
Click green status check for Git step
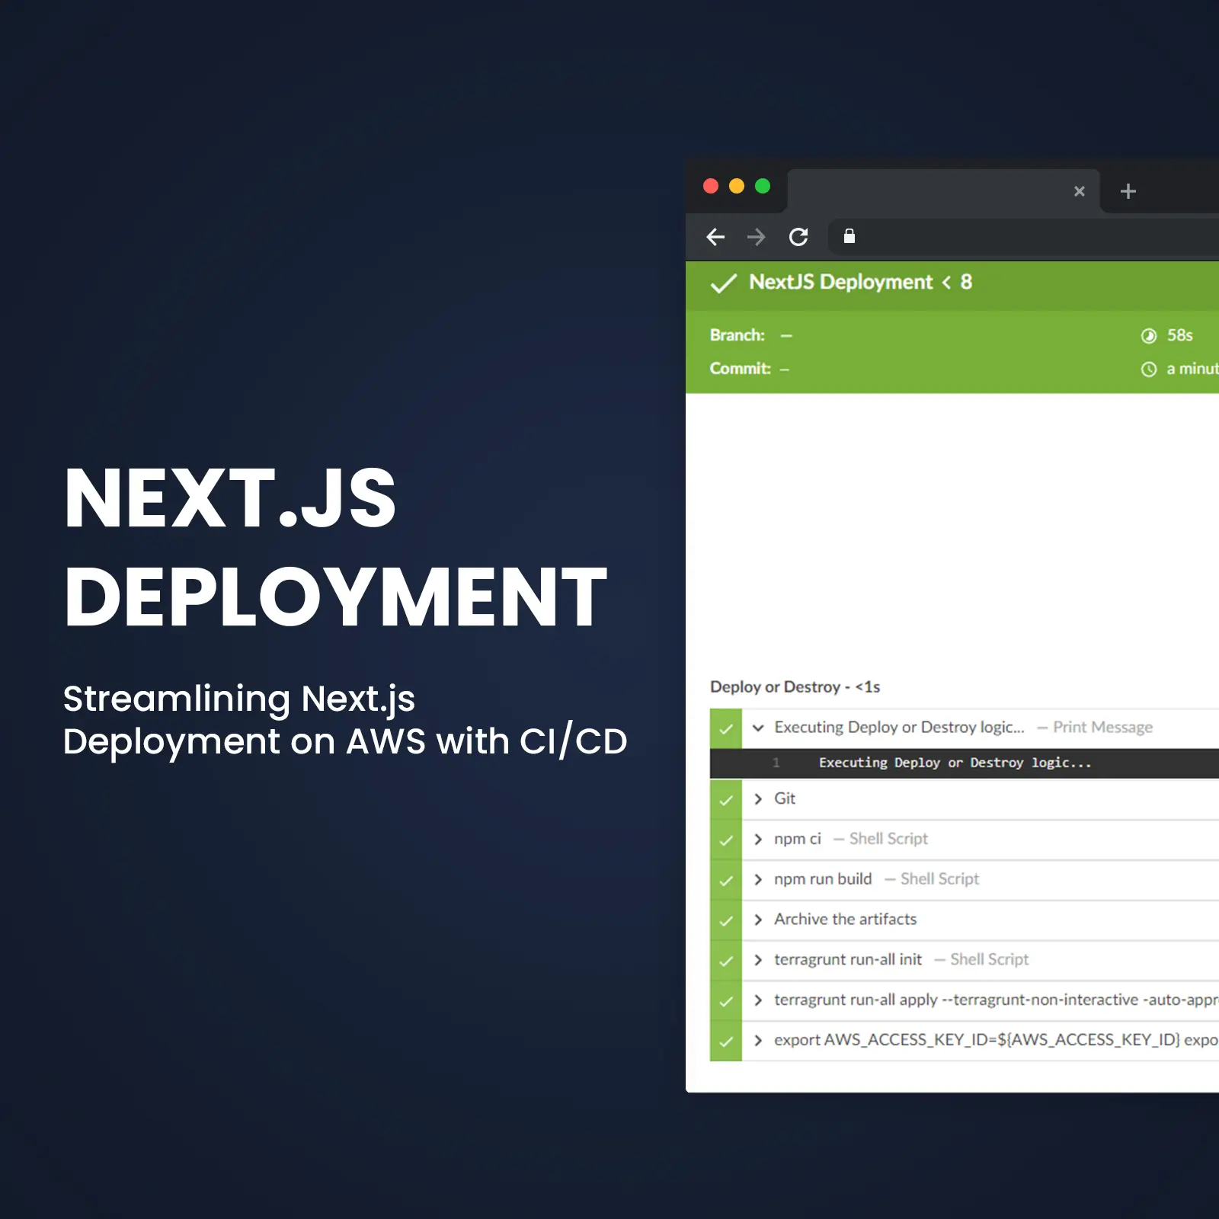point(726,800)
